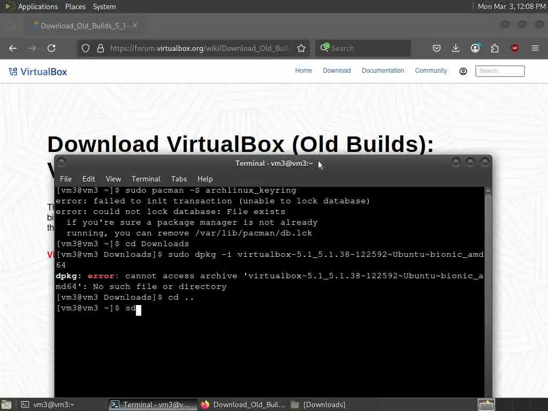Switch to vm3@vm3:~ taskbar window
The image size is (548, 411).
pos(63,405)
